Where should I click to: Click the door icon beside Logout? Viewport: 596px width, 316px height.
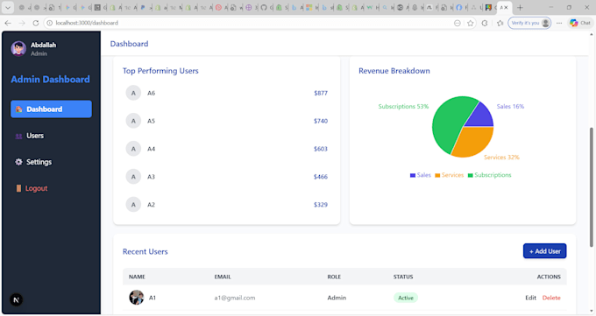[18, 188]
